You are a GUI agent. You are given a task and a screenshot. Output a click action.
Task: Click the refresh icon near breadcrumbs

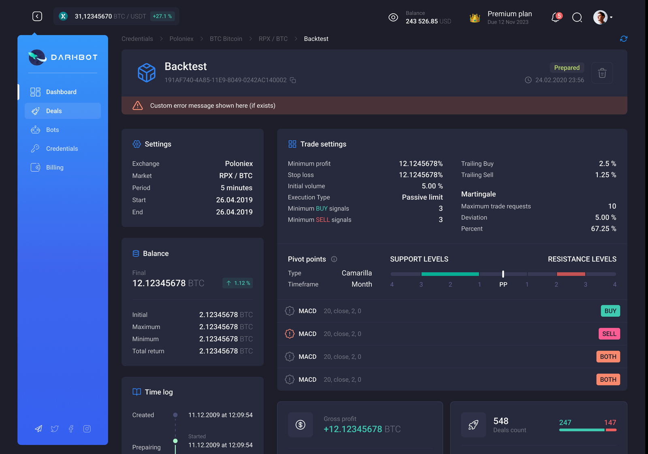623,39
